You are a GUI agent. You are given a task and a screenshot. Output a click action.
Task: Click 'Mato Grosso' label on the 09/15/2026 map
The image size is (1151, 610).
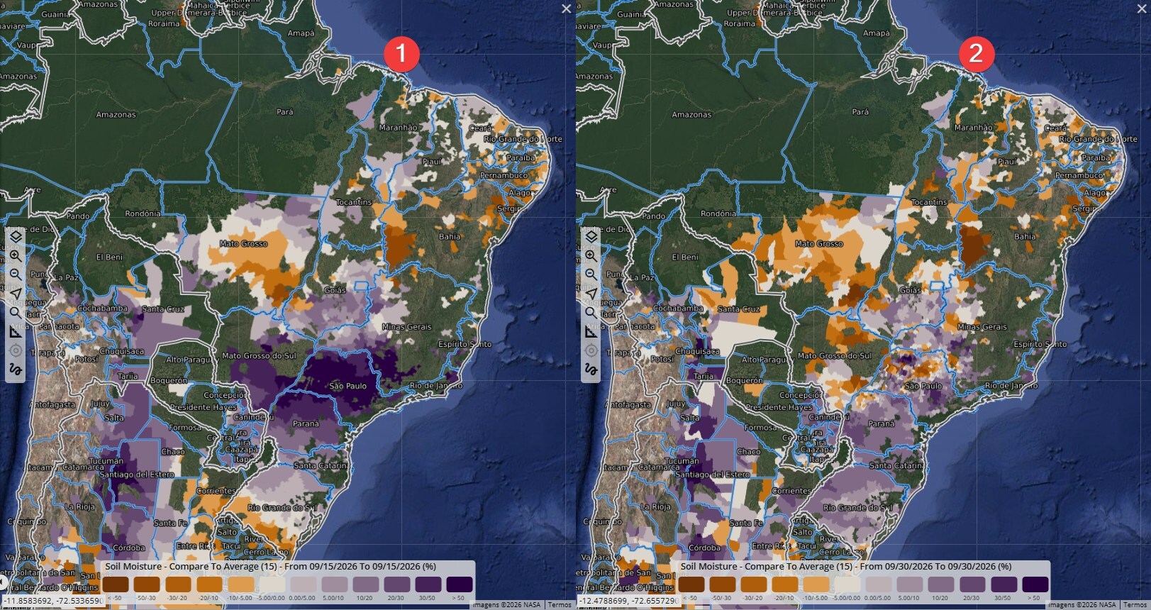point(244,243)
